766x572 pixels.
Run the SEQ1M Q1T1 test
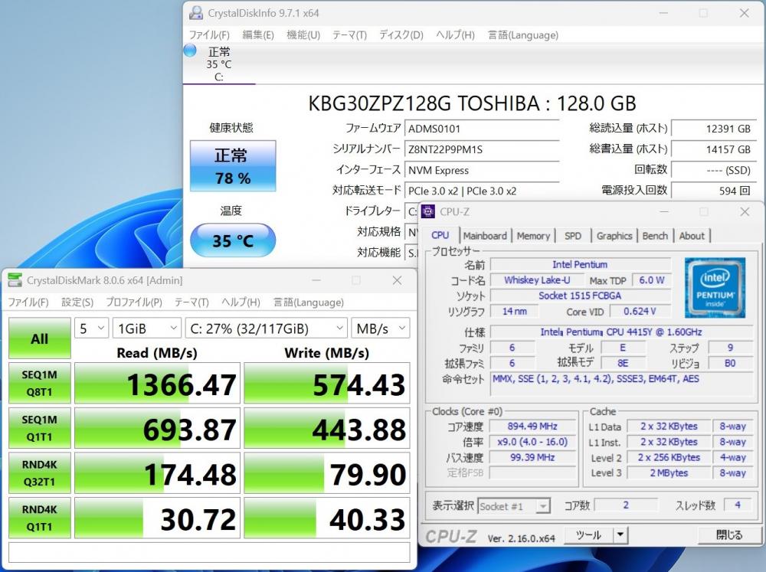(40, 428)
